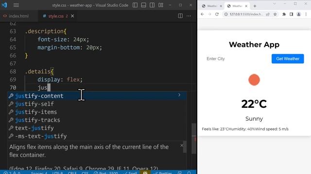311x174 pixels.
Task: Open the browser three-dot menu
Action: pos(306,14)
